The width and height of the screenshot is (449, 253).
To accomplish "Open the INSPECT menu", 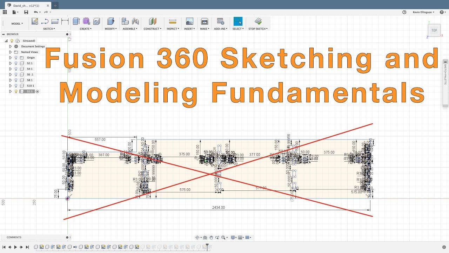I will point(173,29).
